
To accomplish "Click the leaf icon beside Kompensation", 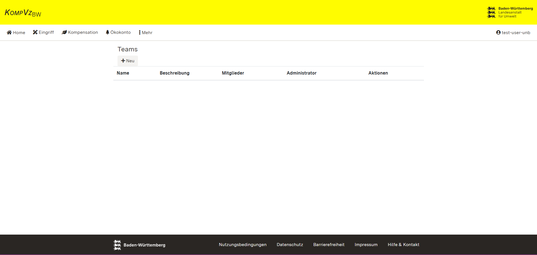I will [x=64, y=32].
